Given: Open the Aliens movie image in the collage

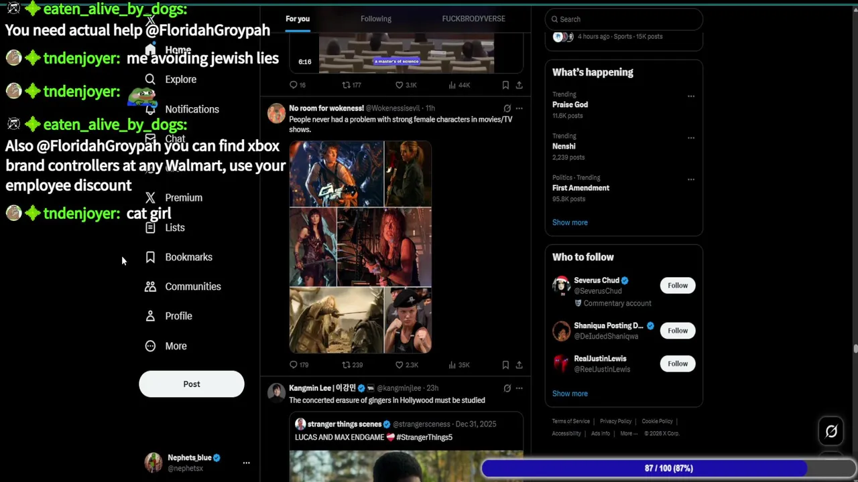Looking at the screenshot, I should click(336, 174).
